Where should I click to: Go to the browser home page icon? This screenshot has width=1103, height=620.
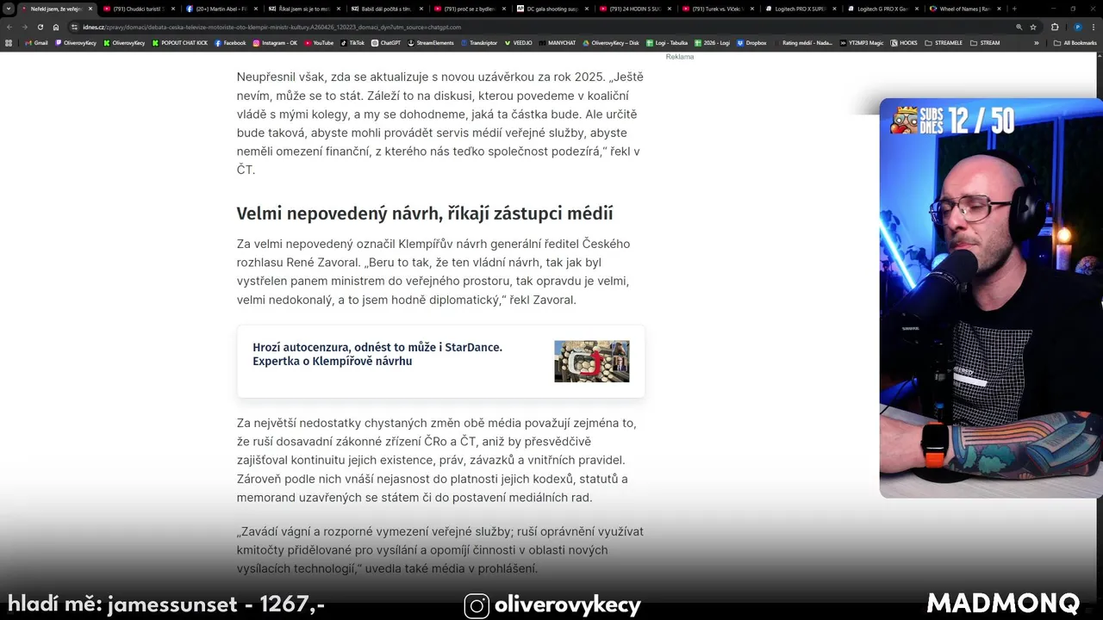click(x=56, y=27)
